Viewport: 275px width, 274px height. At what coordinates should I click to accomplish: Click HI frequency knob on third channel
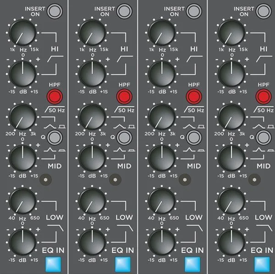pyautogui.click(x=162, y=33)
